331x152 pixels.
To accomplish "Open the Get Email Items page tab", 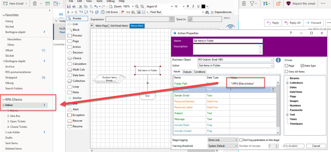I will (x=119, y=26).
